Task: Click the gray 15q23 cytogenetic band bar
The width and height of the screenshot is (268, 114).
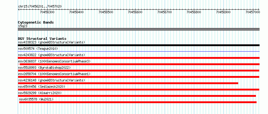Action: pos(139,29)
